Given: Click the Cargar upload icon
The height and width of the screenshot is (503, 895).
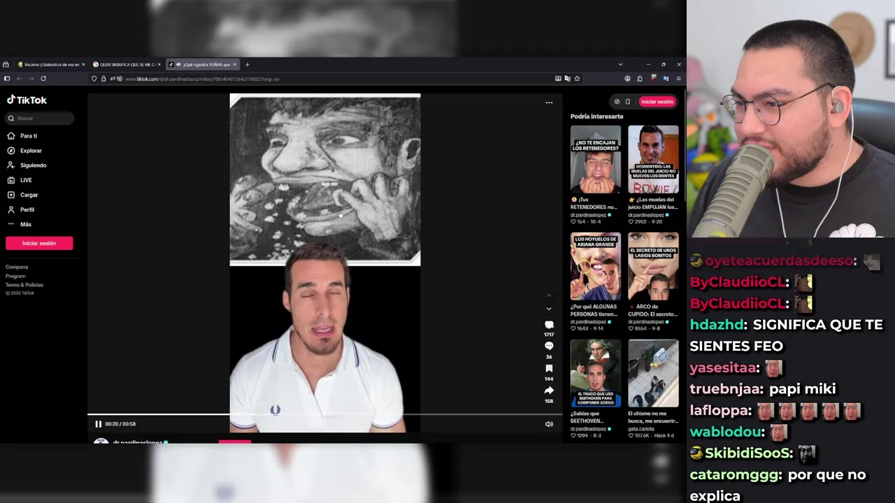Looking at the screenshot, I should point(10,194).
